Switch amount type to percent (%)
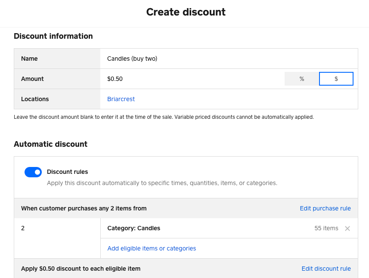The image size is (369, 278). coord(302,79)
